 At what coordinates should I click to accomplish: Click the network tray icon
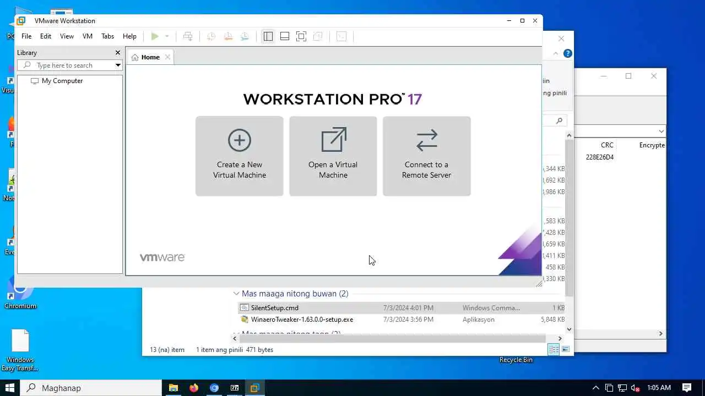click(x=622, y=388)
